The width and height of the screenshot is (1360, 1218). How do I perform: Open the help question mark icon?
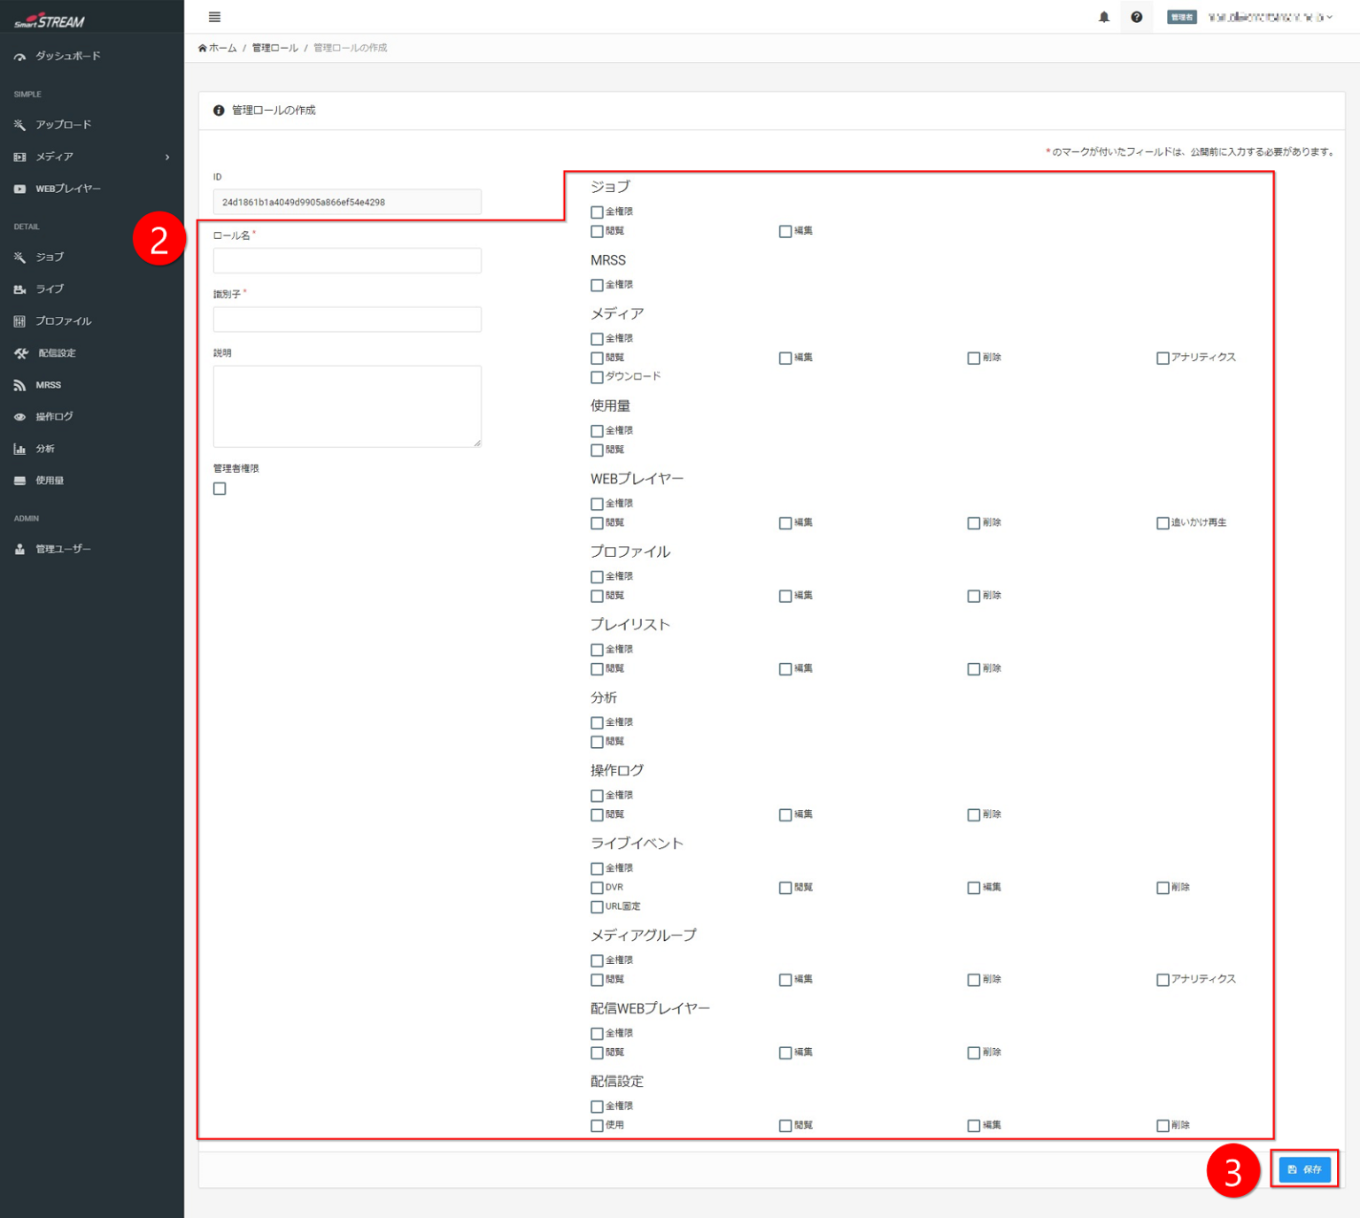[x=1136, y=17]
